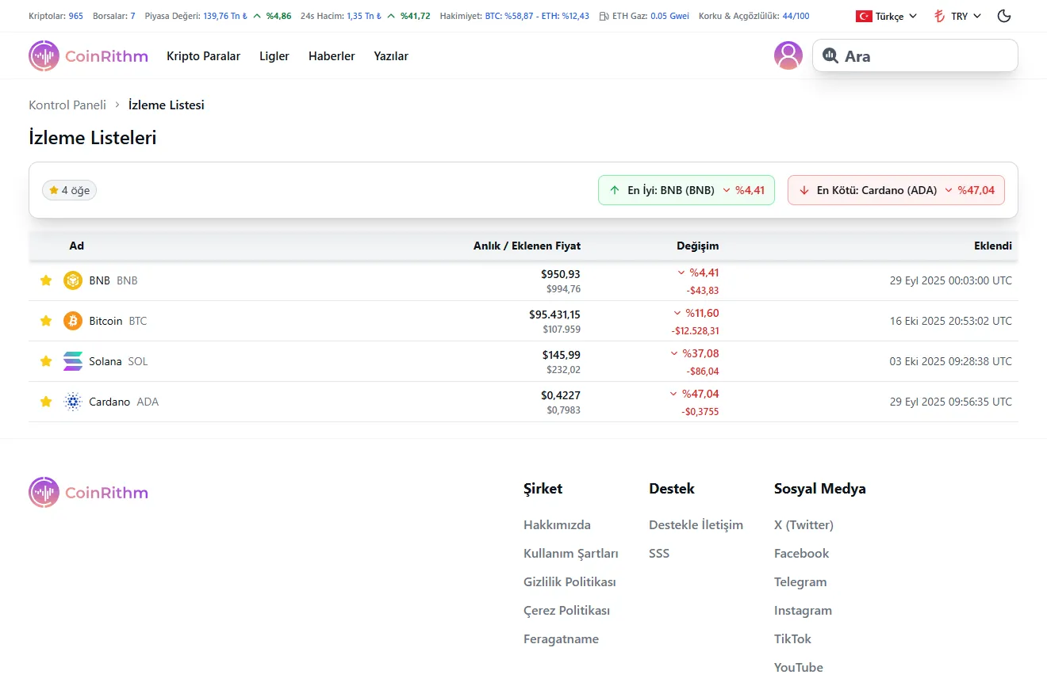Screen dimensions: 1047x686
Task: Click the footer CoinRithm logo
Action: coord(88,493)
